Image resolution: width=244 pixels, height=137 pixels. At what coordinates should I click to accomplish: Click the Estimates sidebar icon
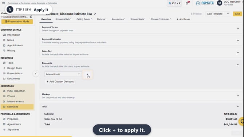4,107
